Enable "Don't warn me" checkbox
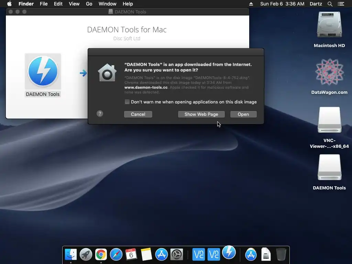 point(127,102)
